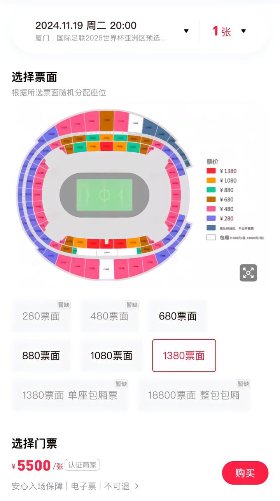Open the date and time dropdown arrow

pos(186,31)
